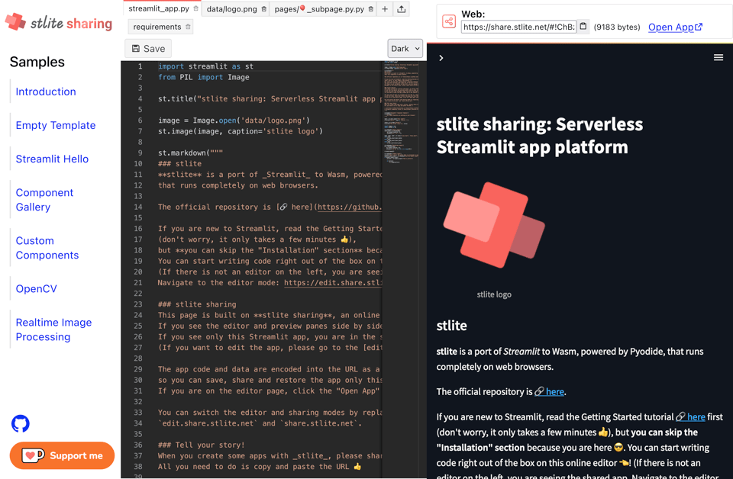Select the subpage.py file tab
733x479 pixels.
pyautogui.click(x=319, y=9)
